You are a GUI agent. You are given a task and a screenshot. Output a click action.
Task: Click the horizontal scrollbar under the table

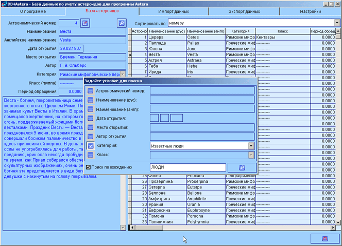tap(232, 228)
